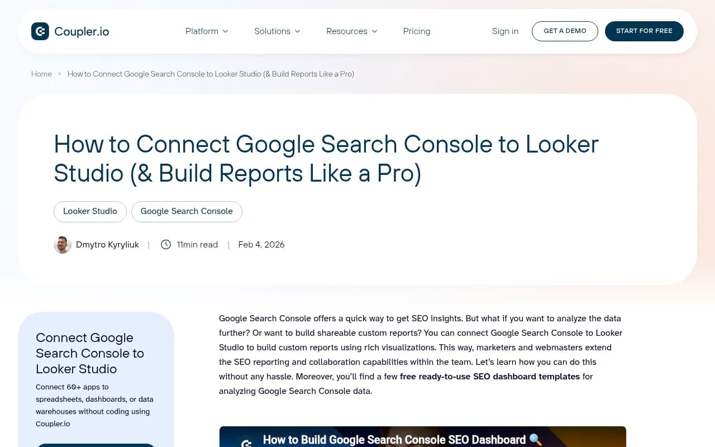Select the Google Search Console tag
Viewport: 715px width, 447px height.
click(187, 211)
